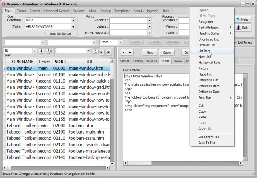
Task: Choose Paragraph from context menu
Action: [212, 22]
